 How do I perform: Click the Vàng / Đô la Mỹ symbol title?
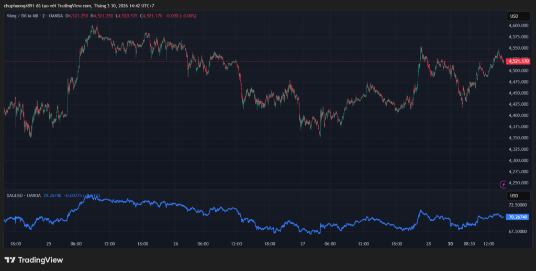(26, 16)
